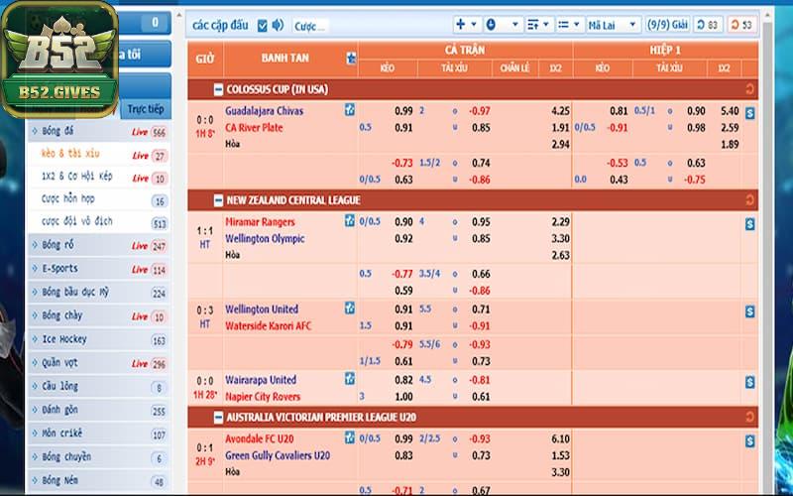The image size is (793, 496).
Task: Select Bóng rổ in sports sidebar
Action: point(59,245)
